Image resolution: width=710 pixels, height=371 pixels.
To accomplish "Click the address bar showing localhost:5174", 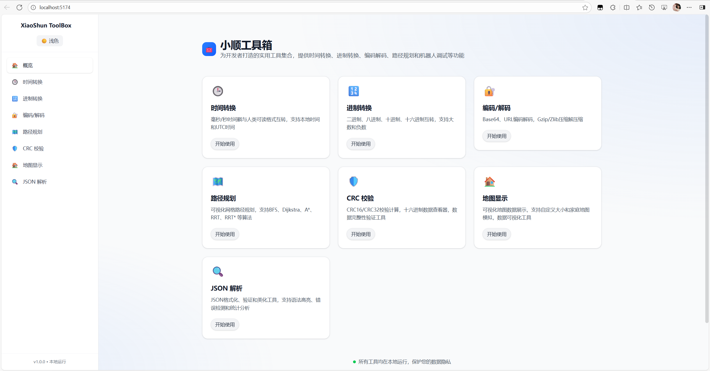I will point(309,7).
